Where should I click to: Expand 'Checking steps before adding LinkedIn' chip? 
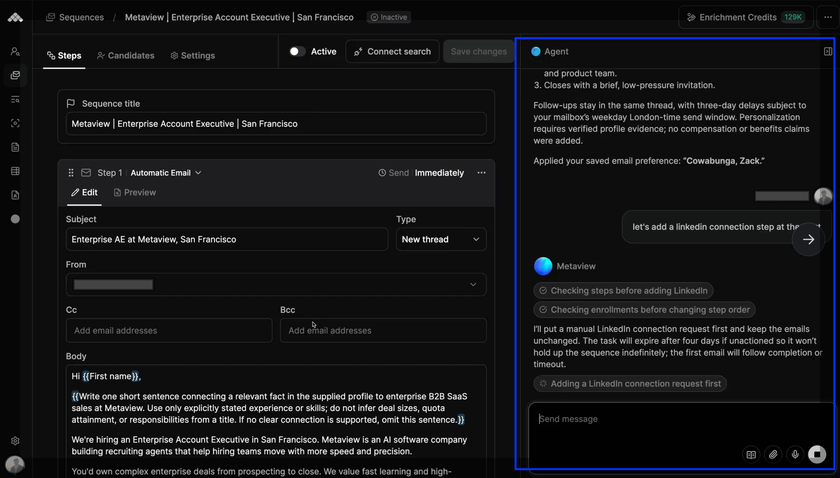[x=623, y=290]
